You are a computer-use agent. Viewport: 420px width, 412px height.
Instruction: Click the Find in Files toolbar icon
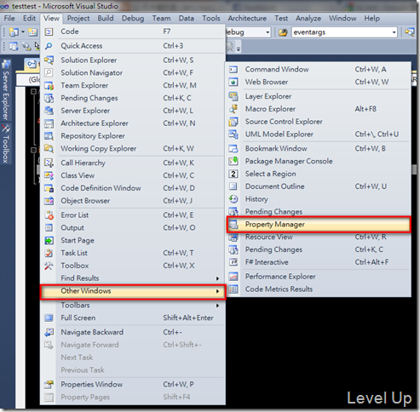coord(283,32)
